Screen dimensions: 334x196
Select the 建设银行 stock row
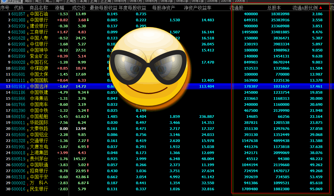click(167, 26)
